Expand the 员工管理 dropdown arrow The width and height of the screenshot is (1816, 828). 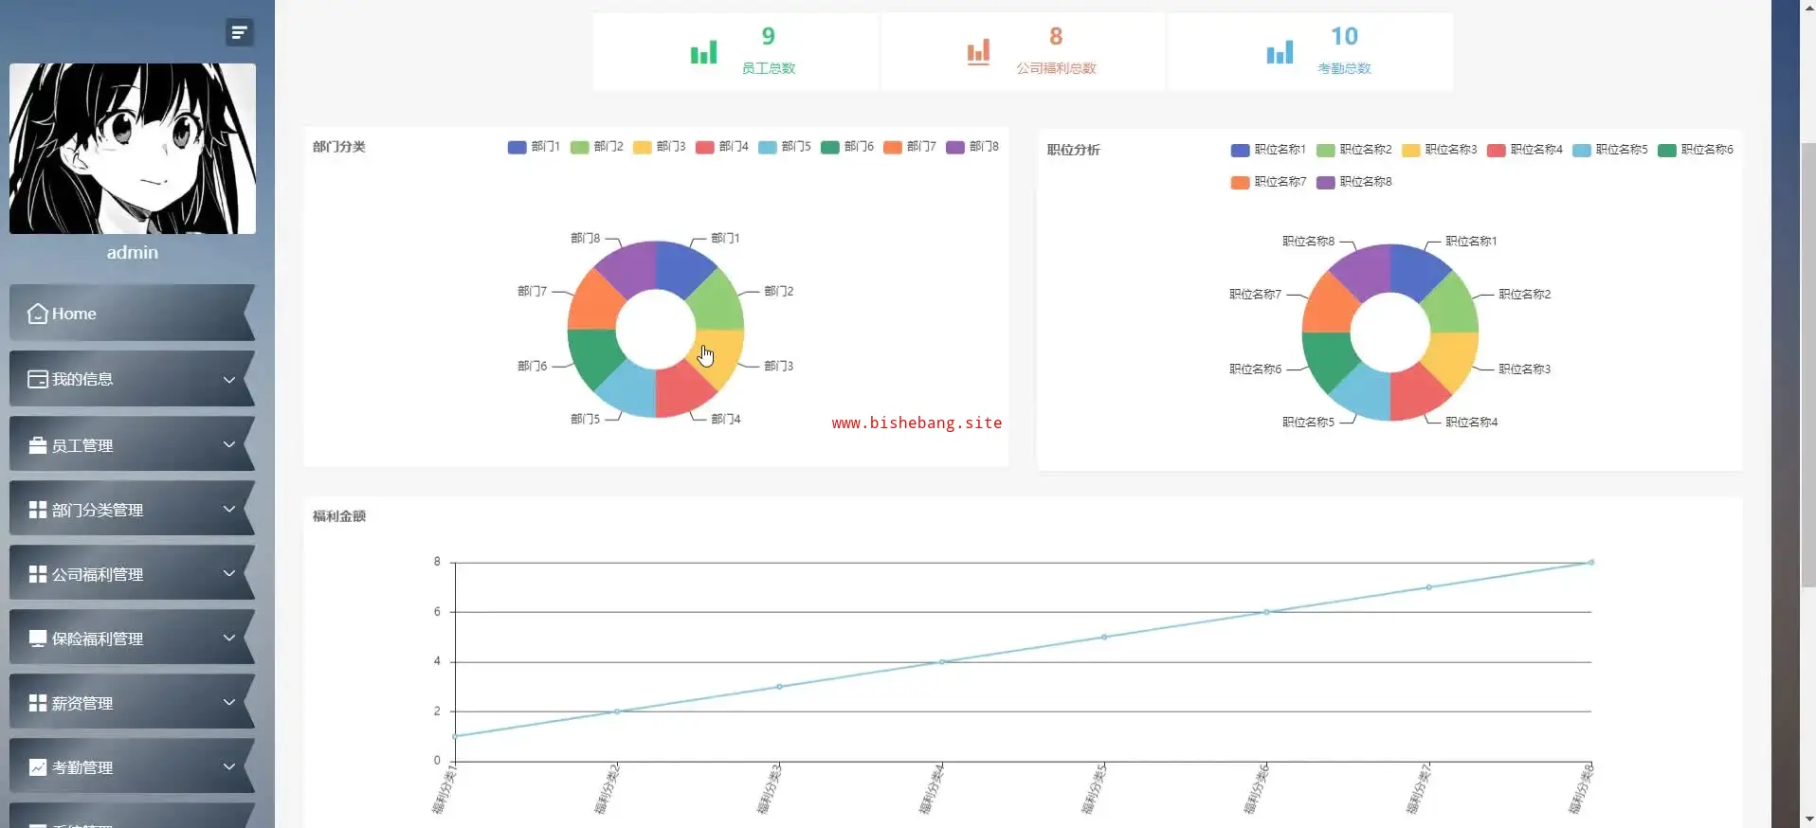pyautogui.click(x=228, y=444)
